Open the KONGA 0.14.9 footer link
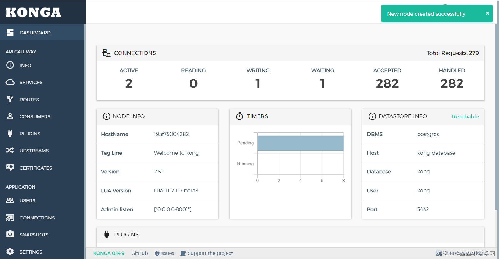499x259 pixels. (109, 253)
